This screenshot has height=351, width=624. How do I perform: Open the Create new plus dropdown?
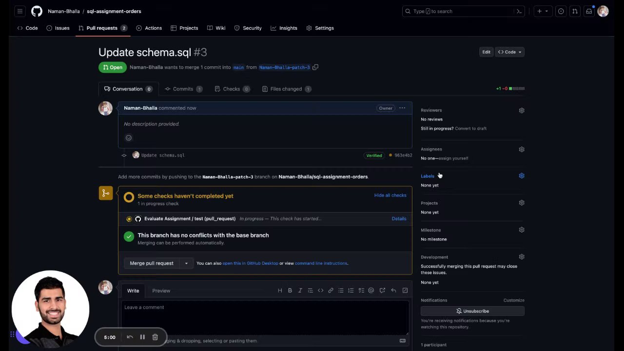(543, 11)
